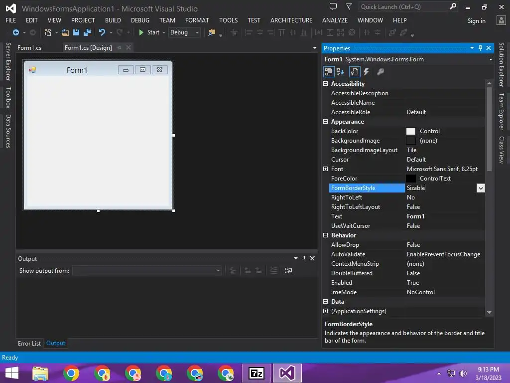Switch to the Error List tab
510x383 pixels.
29,343
